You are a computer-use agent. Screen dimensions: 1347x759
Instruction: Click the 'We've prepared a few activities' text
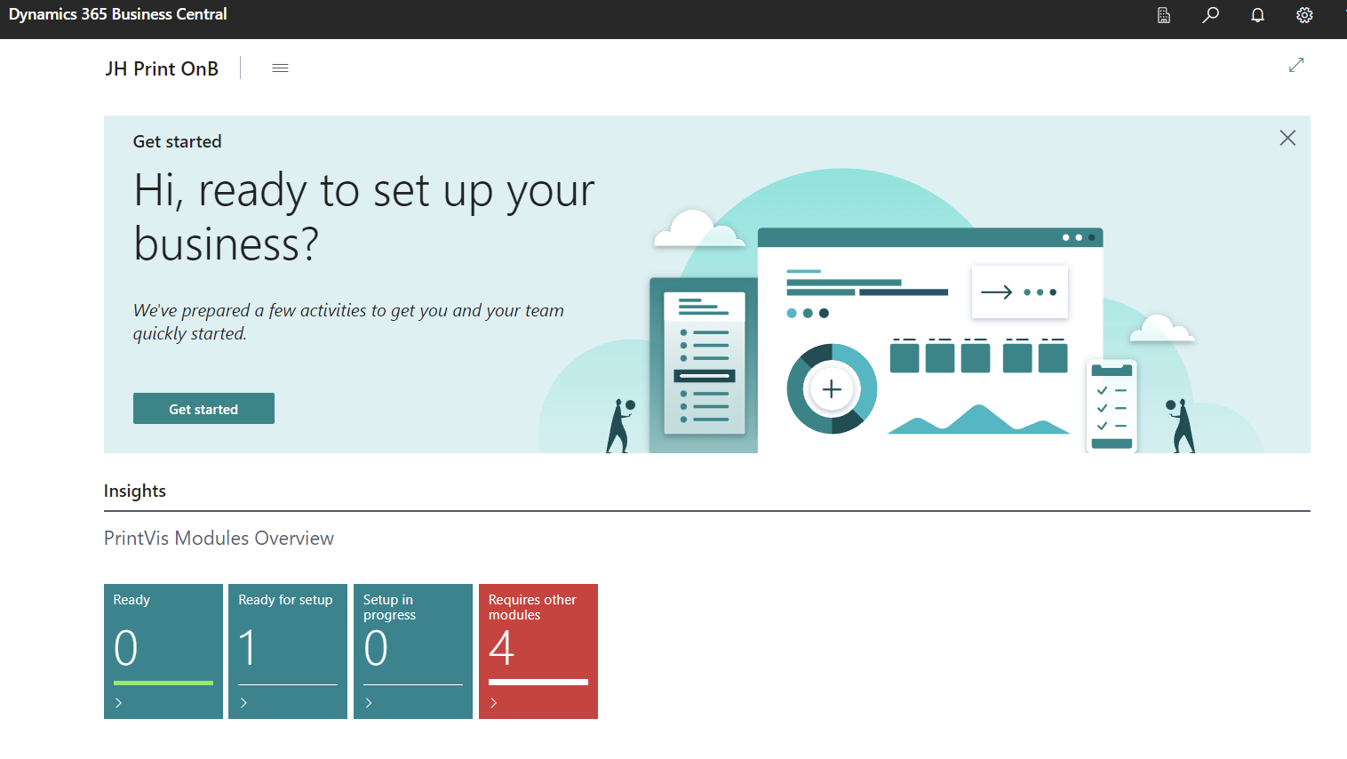coord(348,322)
